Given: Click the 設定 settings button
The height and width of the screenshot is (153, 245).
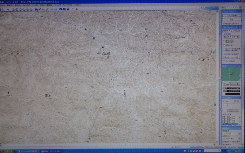Looking at the screenshot, I should tap(232, 20).
